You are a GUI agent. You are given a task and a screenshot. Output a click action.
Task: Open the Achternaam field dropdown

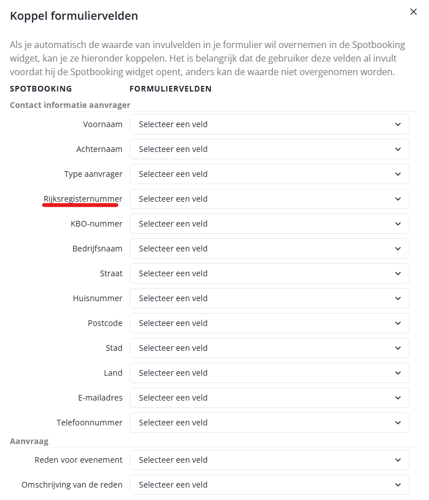(x=269, y=149)
